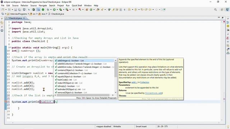Click InterviewPrograms in the breadcrumb
Image resolution: width=230 pixels, height=129 pixels.
coord(18,14)
